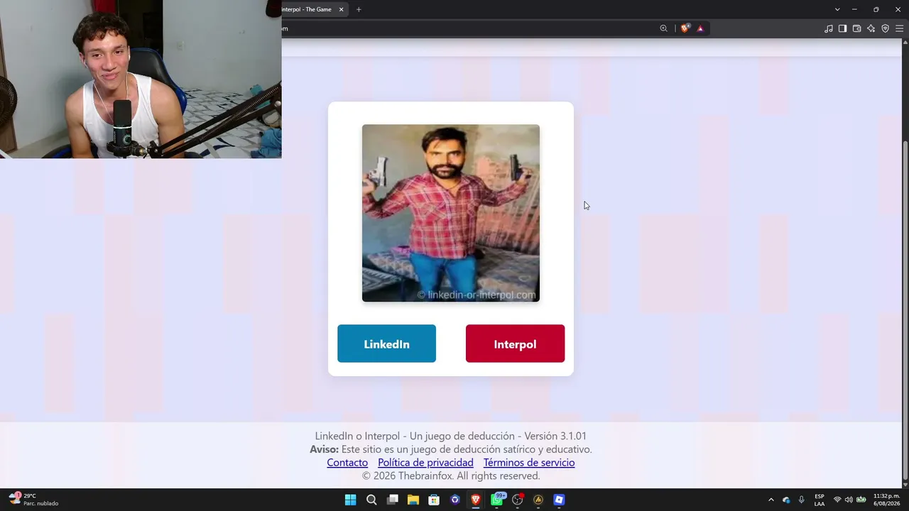Viewport: 909px width, 511px height.
Task: Open the battery status tray icon
Action: [861, 500]
